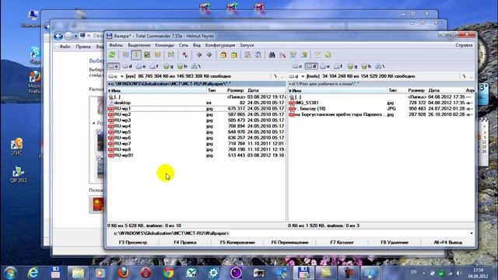Open Google Chrome from taskbar

click(x=168, y=273)
